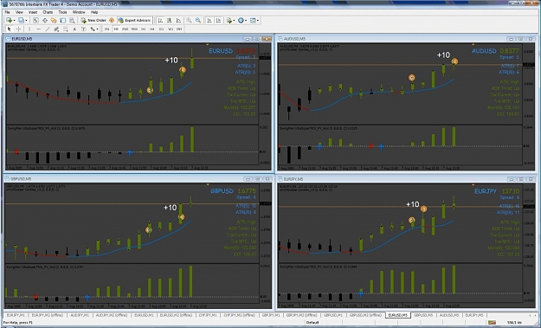Expand the Periods dropdown arrow
This screenshot has height=328, width=541.
[x=246, y=21]
